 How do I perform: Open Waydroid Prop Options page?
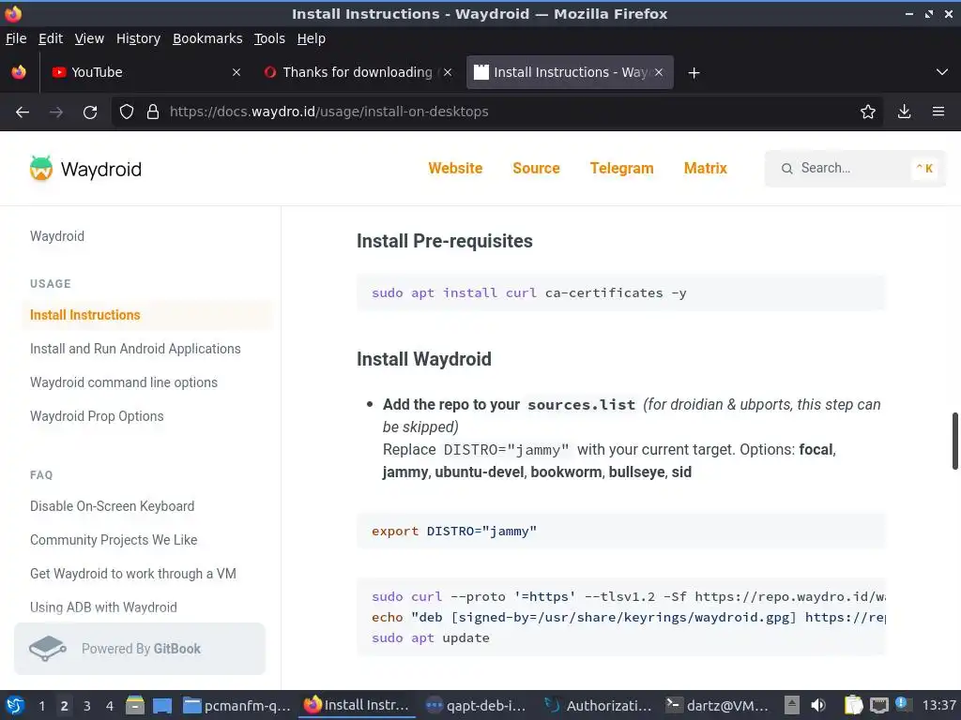tap(97, 416)
